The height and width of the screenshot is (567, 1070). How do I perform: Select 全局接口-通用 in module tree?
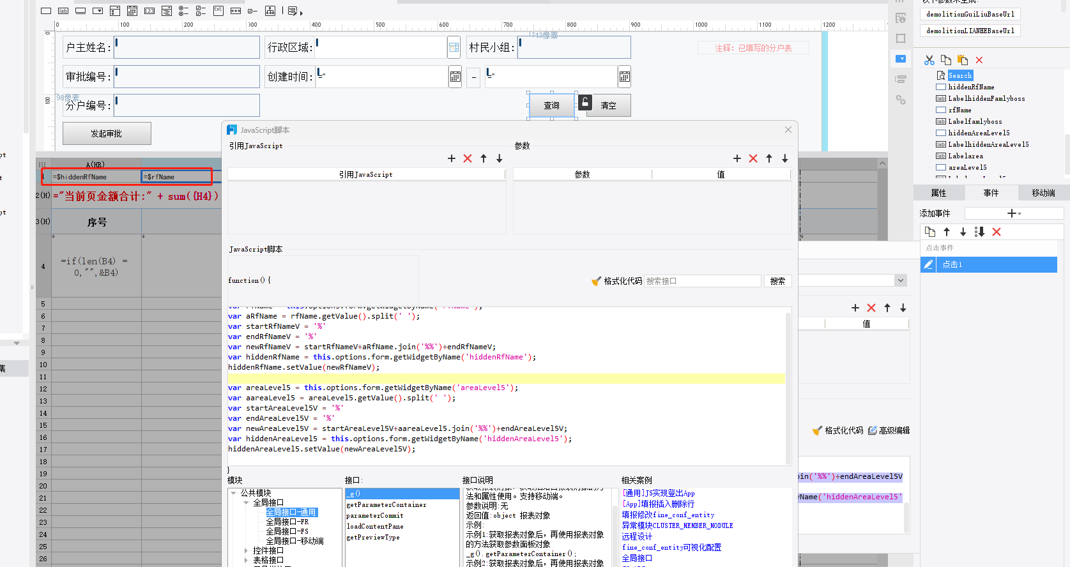point(291,512)
